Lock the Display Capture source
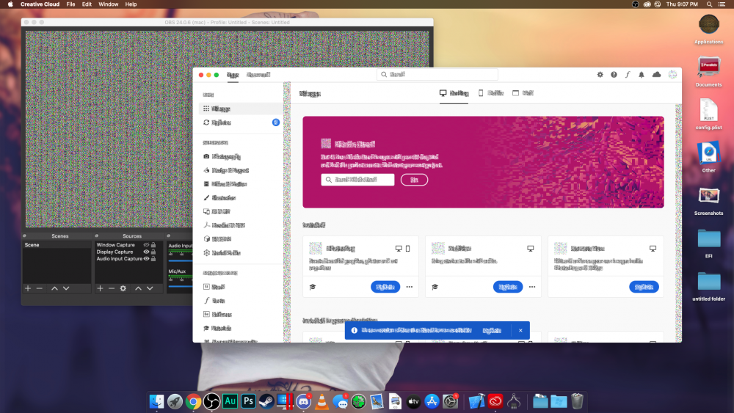Image resolution: width=734 pixels, height=413 pixels. tap(153, 252)
